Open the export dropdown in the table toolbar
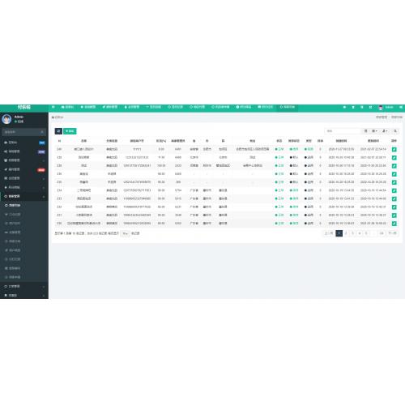This screenshot has width=405, height=405. click(x=385, y=131)
